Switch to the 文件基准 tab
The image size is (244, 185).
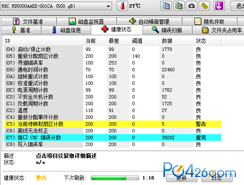coord(28,22)
